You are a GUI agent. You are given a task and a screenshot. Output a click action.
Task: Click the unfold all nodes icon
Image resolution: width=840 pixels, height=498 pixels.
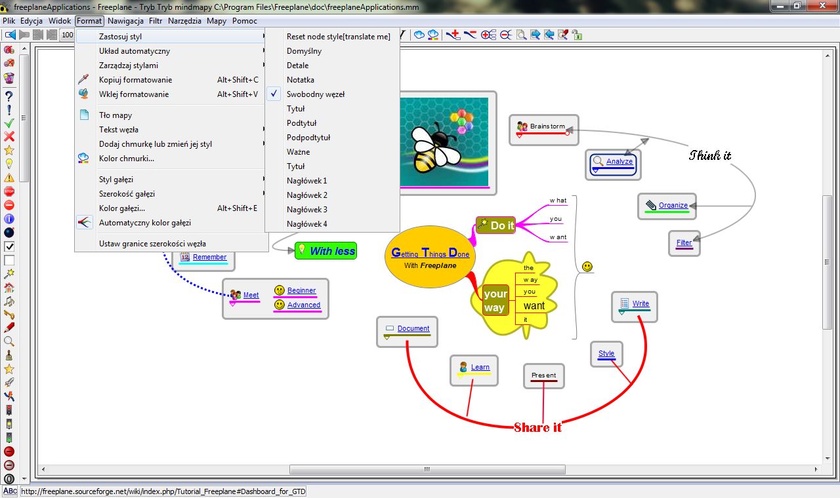point(488,35)
